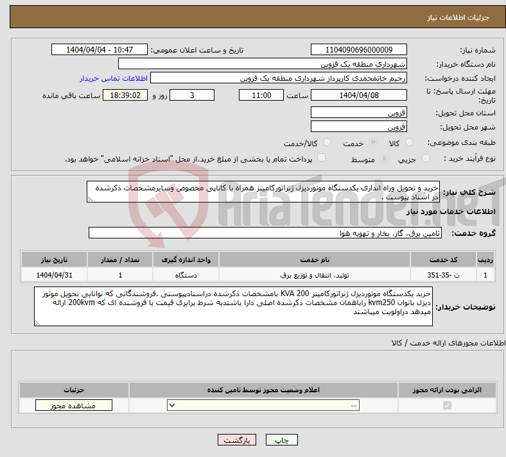The image size is (506, 457).
Task: Click the request creator name field
Action: coord(279,78)
